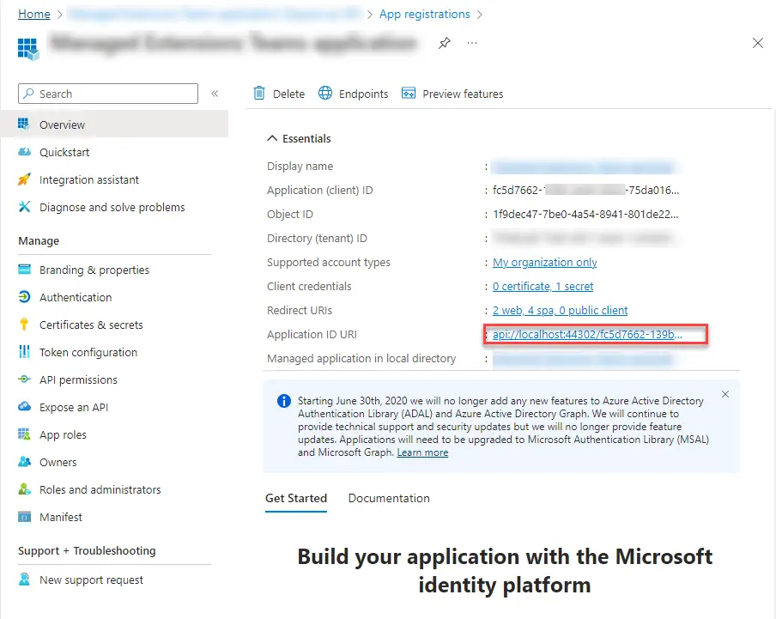Click the sidebar Search field
Image resolution: width=776 pixels, height=619 pixels.
[x=108, y=94]
